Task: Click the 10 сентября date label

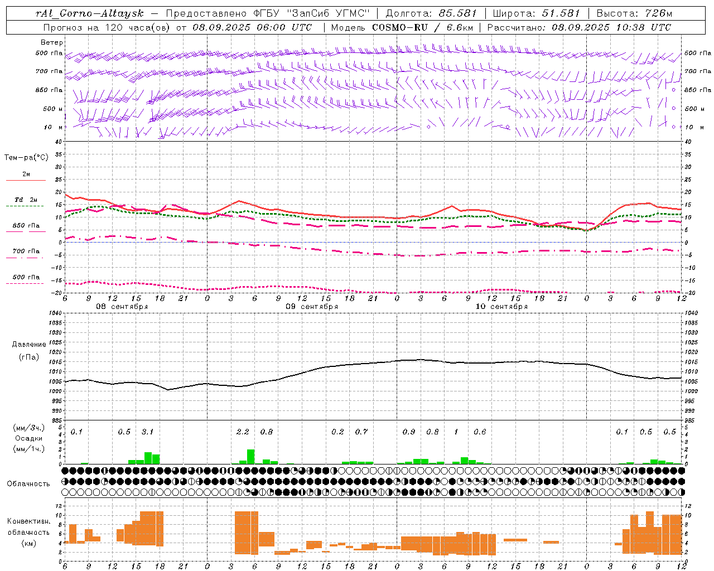Action: [x=501, y=307]
